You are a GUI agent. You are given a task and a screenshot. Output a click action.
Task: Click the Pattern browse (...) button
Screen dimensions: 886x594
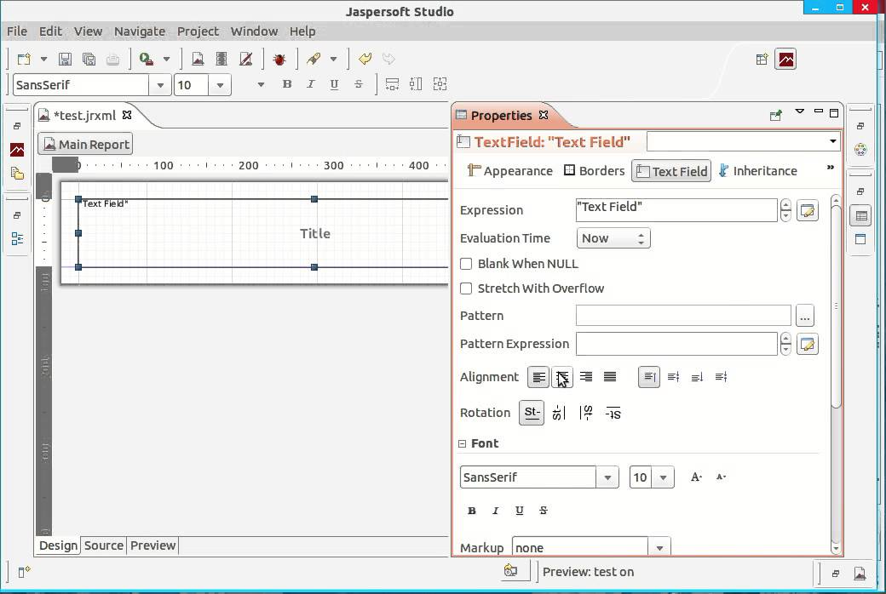coord(805,316)
